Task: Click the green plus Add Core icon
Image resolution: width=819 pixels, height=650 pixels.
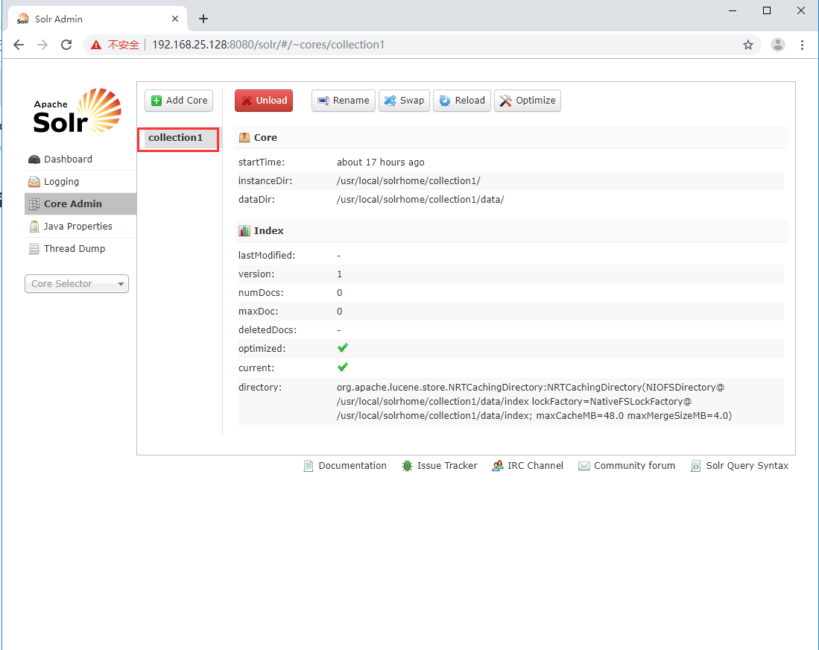Action: 156,101
